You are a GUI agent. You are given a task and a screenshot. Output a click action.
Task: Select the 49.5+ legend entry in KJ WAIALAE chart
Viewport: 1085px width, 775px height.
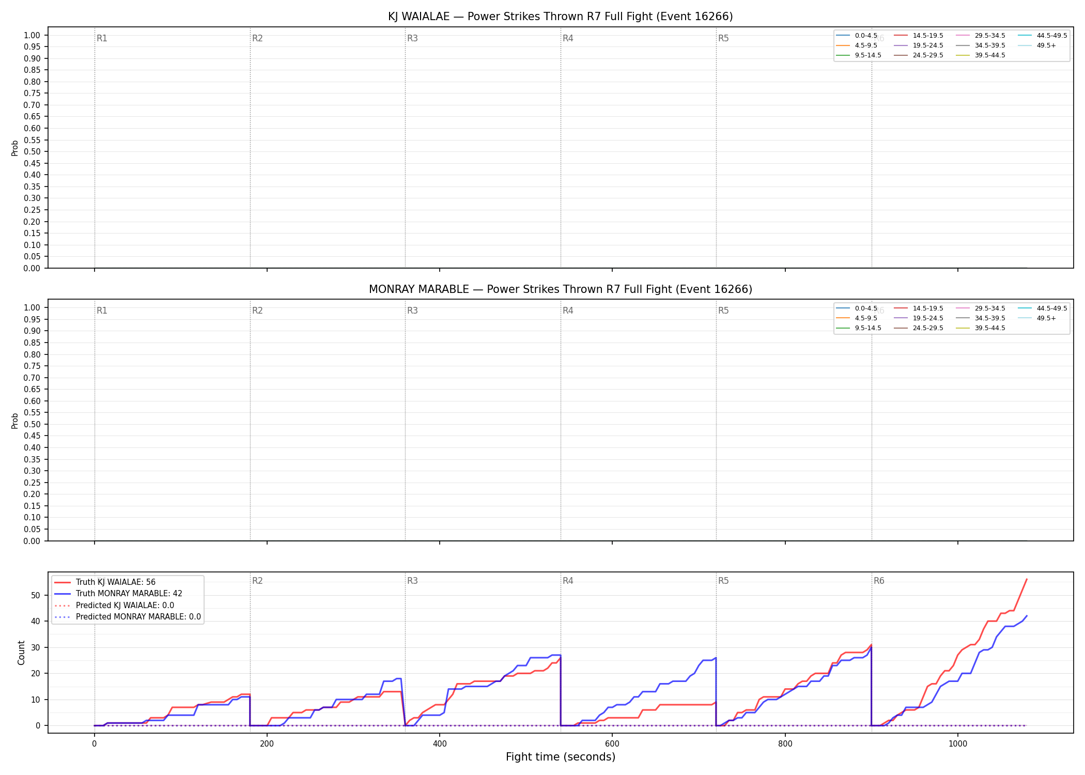1037,45
